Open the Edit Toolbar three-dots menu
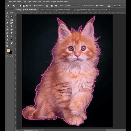 [12, 46]
